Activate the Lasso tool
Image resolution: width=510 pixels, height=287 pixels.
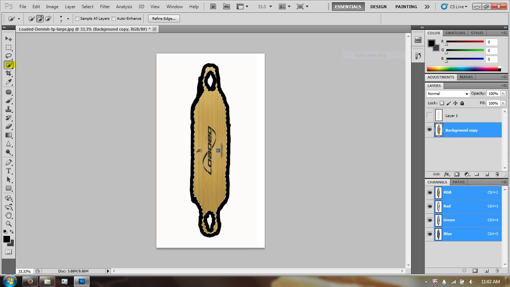9,56
